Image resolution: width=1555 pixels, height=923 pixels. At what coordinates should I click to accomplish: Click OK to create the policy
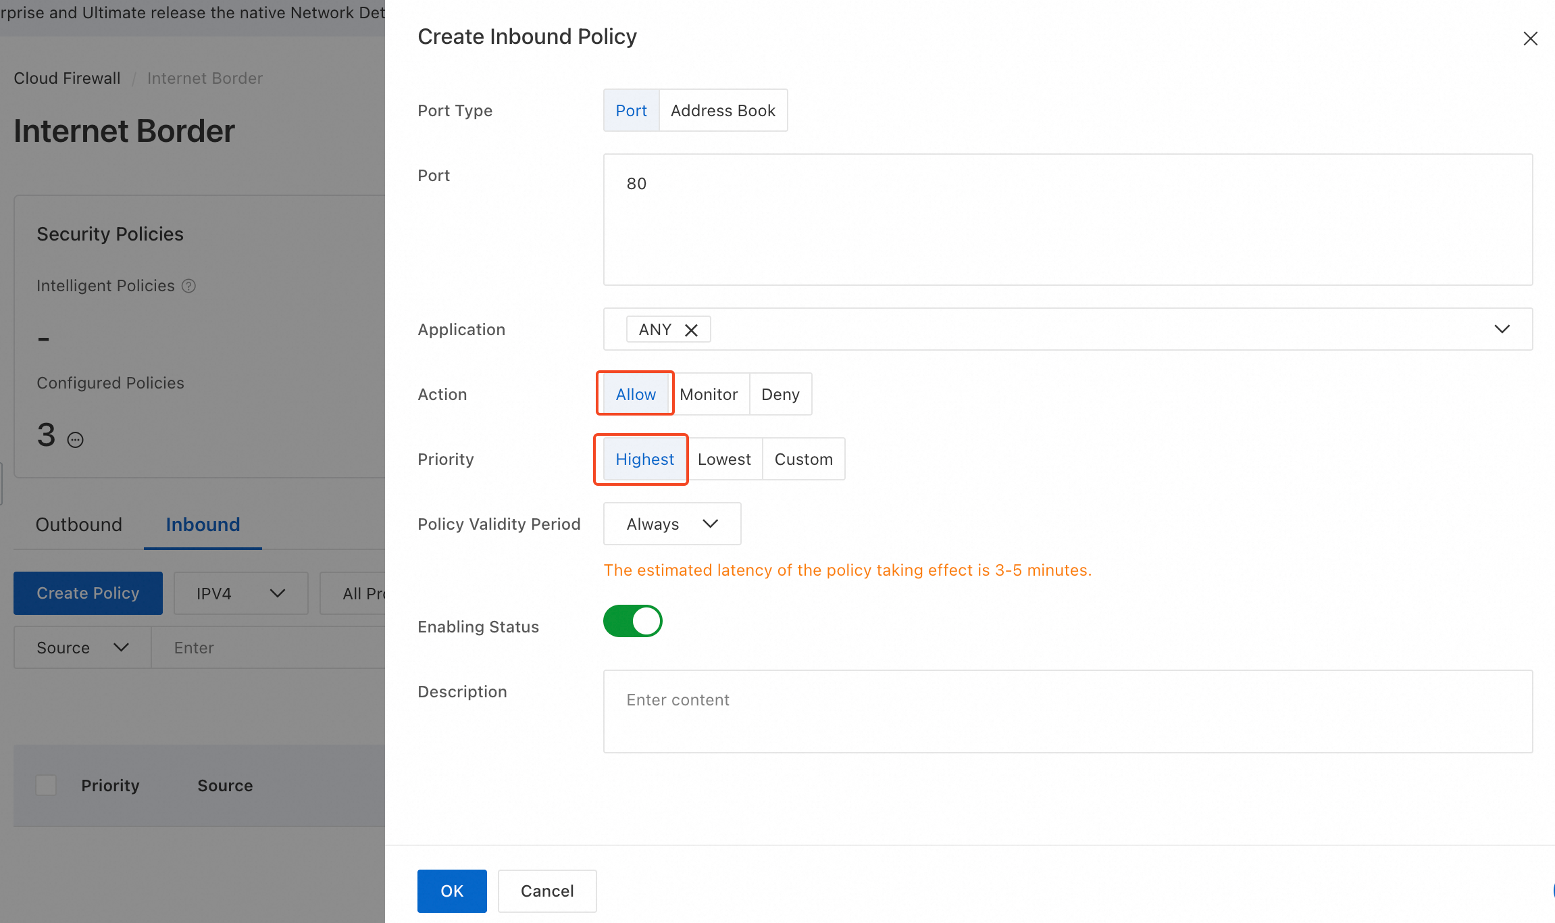tap(452, 891)
